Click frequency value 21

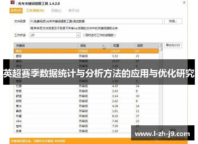[x=137, y=56]
